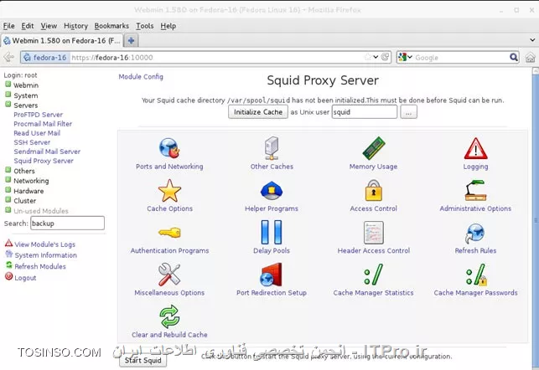This screenshot has width=539, height=370.
Task: Expand the System category
Action: [8, 94]
